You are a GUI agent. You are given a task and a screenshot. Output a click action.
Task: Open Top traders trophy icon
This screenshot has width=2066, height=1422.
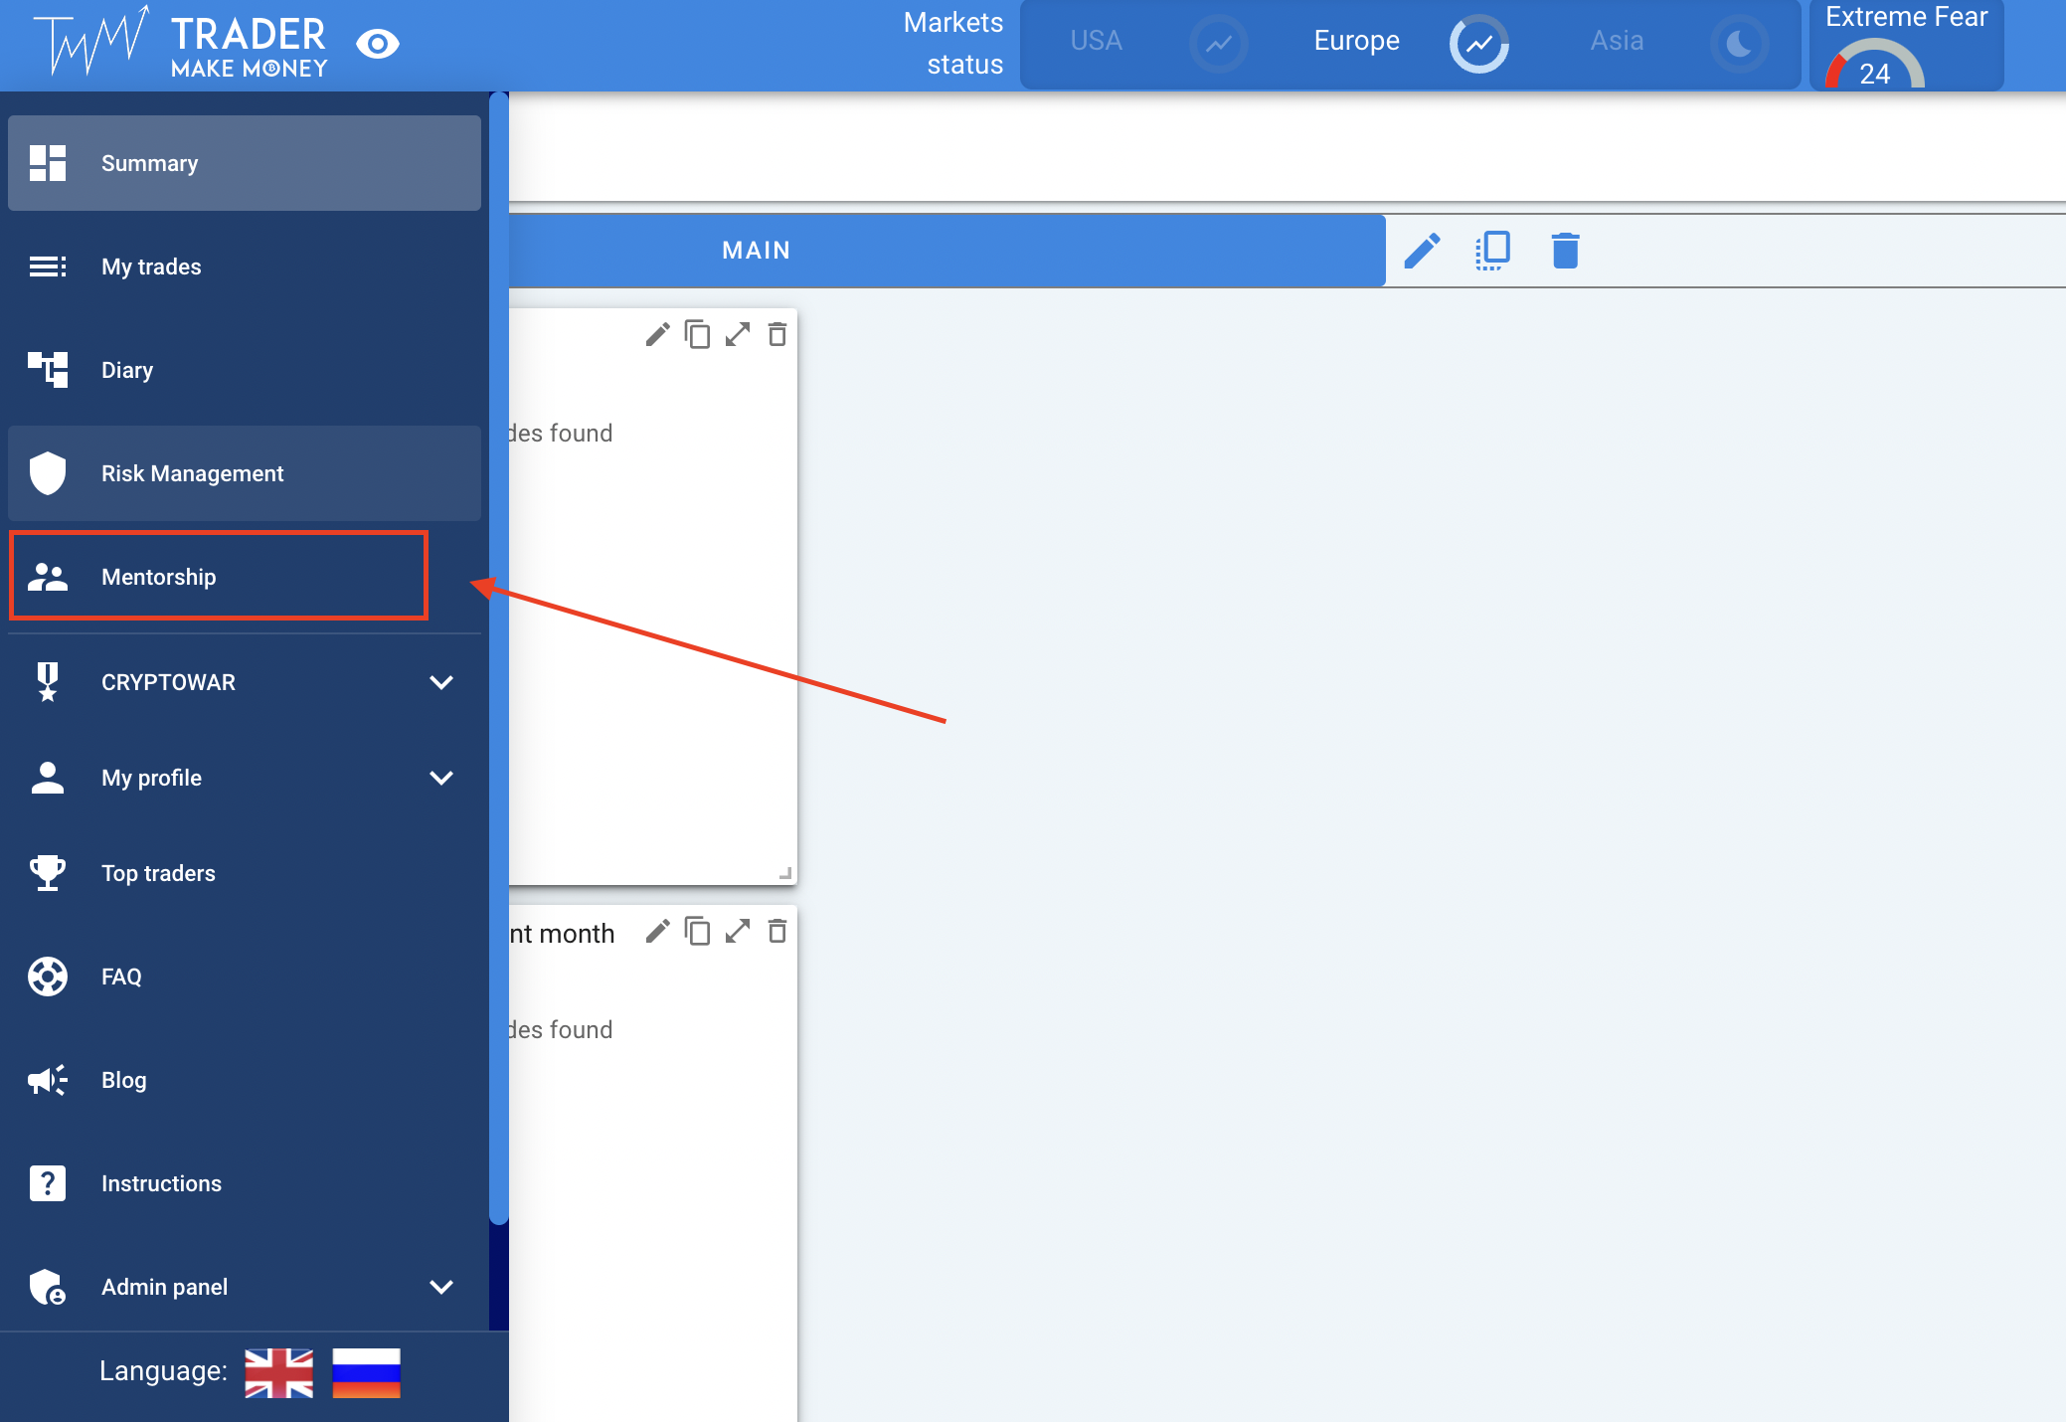[47, 873]
